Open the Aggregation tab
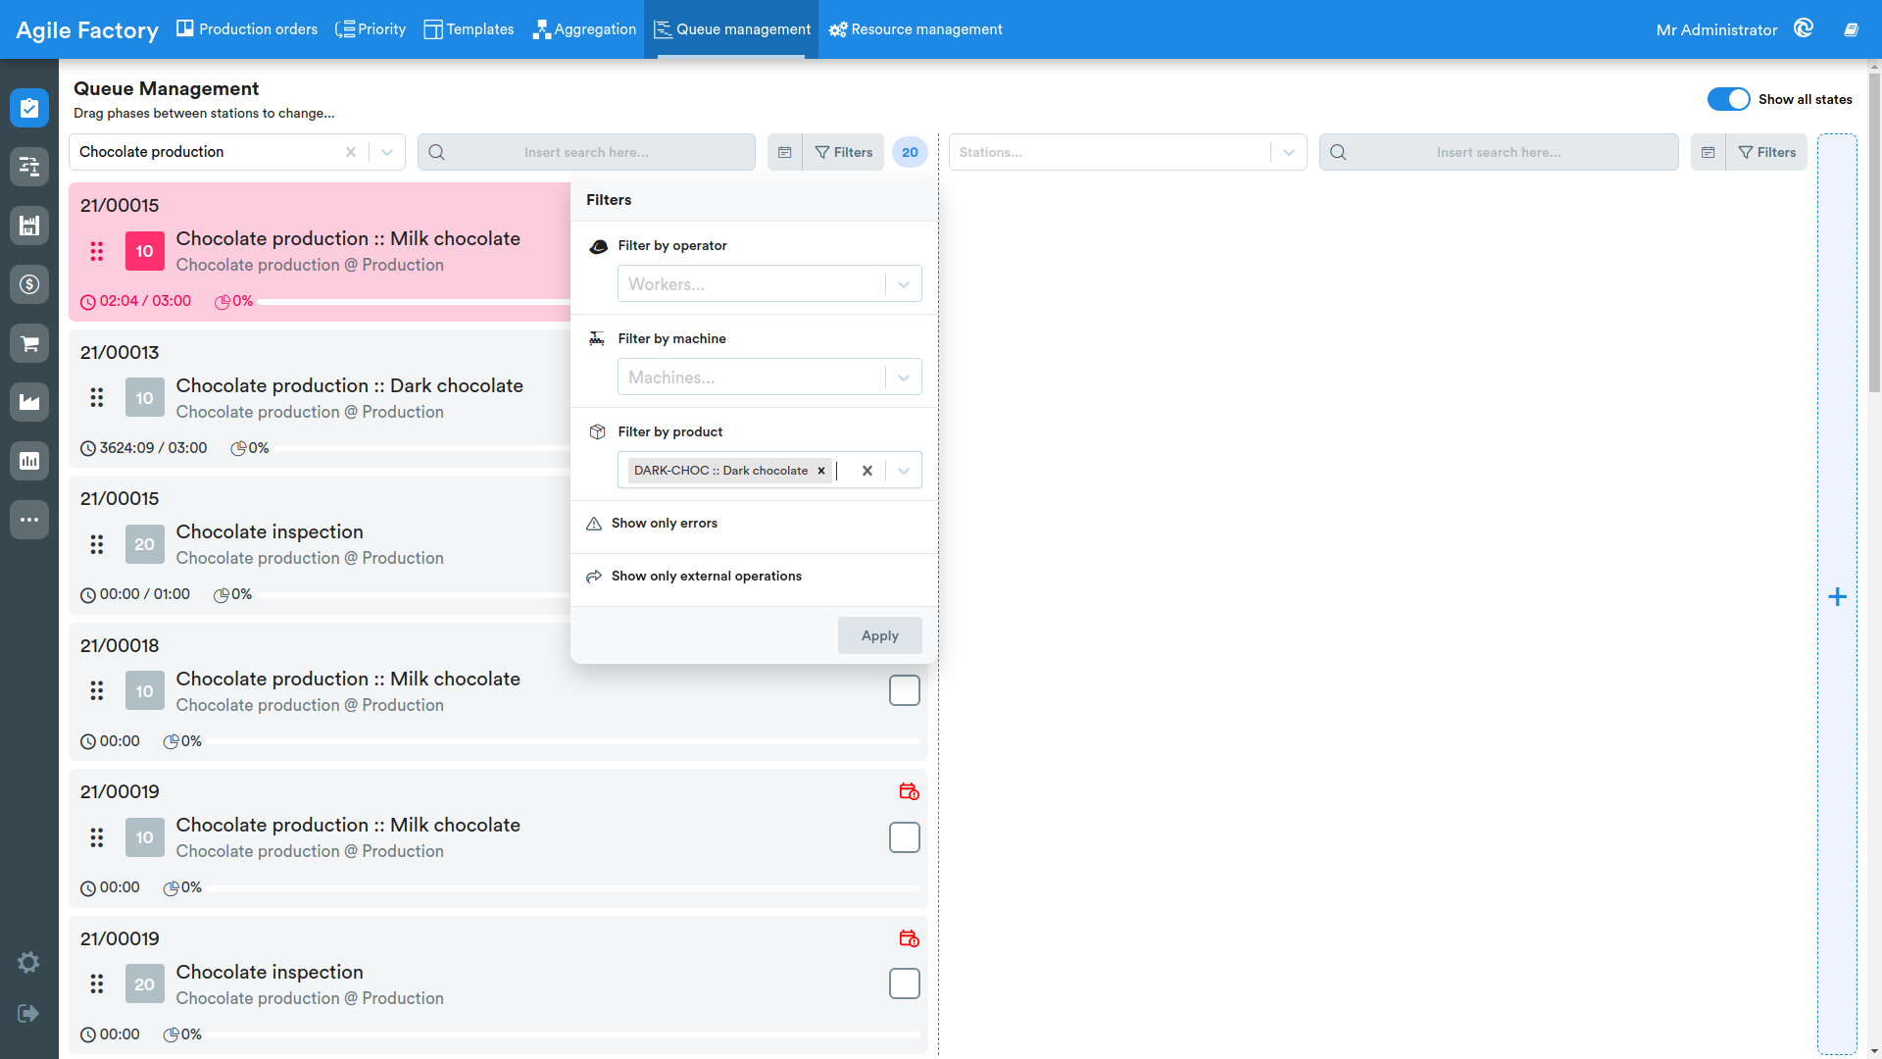 [584, 29]
